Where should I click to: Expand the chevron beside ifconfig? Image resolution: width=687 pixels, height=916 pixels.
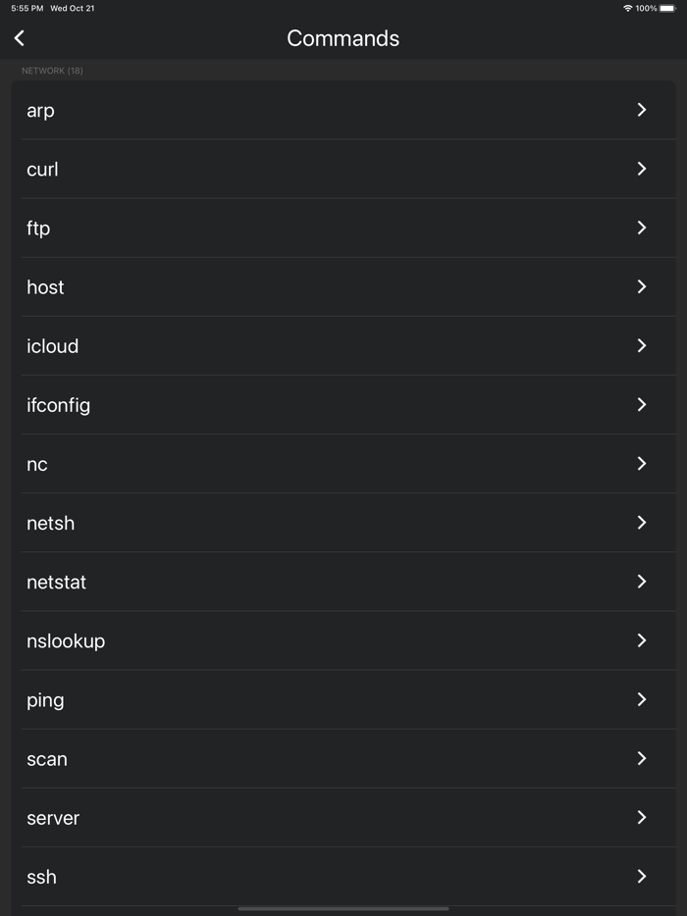642,404
